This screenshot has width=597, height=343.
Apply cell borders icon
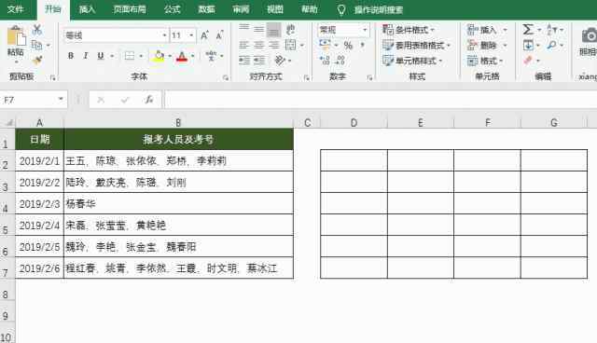[130, 56]
